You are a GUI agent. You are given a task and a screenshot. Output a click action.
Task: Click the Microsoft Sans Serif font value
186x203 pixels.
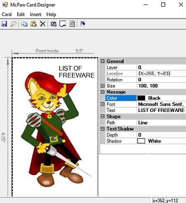tap(162, 104)
